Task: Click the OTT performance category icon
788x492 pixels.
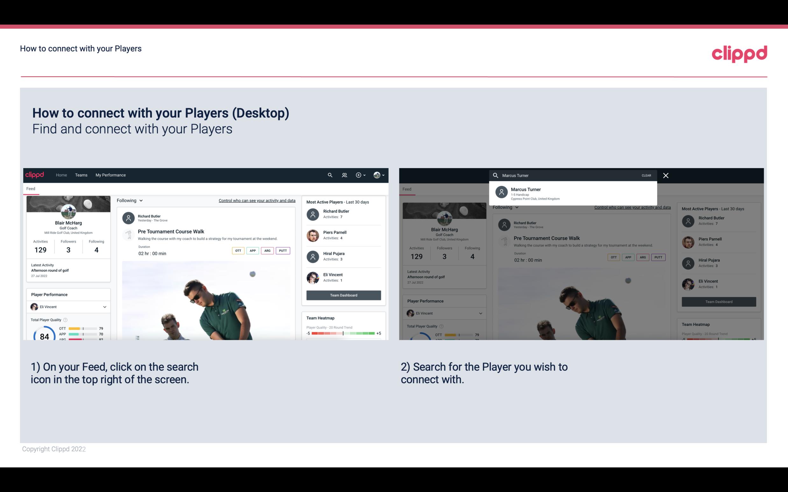Action: click(x=237, y=250)
